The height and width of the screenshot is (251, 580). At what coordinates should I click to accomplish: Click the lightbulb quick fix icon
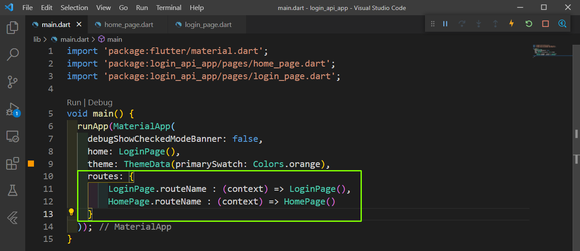pos(71,212)
